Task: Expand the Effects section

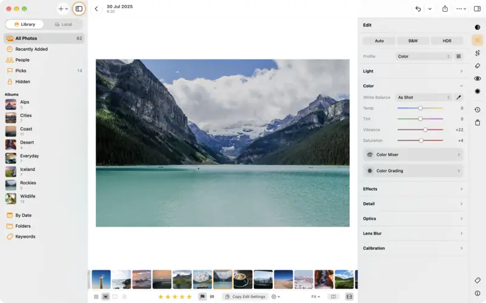Action: (x=413, y=189)
